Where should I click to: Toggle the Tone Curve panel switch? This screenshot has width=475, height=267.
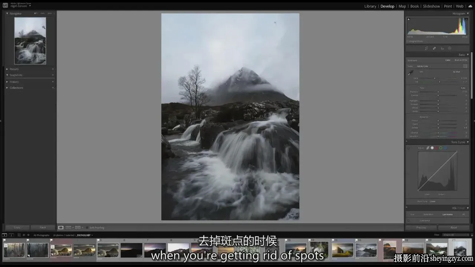(x=408, y=148)
